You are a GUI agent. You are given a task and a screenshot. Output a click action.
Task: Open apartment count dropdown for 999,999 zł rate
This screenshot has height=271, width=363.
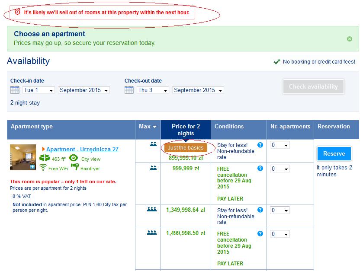click(x=279, y=169)
